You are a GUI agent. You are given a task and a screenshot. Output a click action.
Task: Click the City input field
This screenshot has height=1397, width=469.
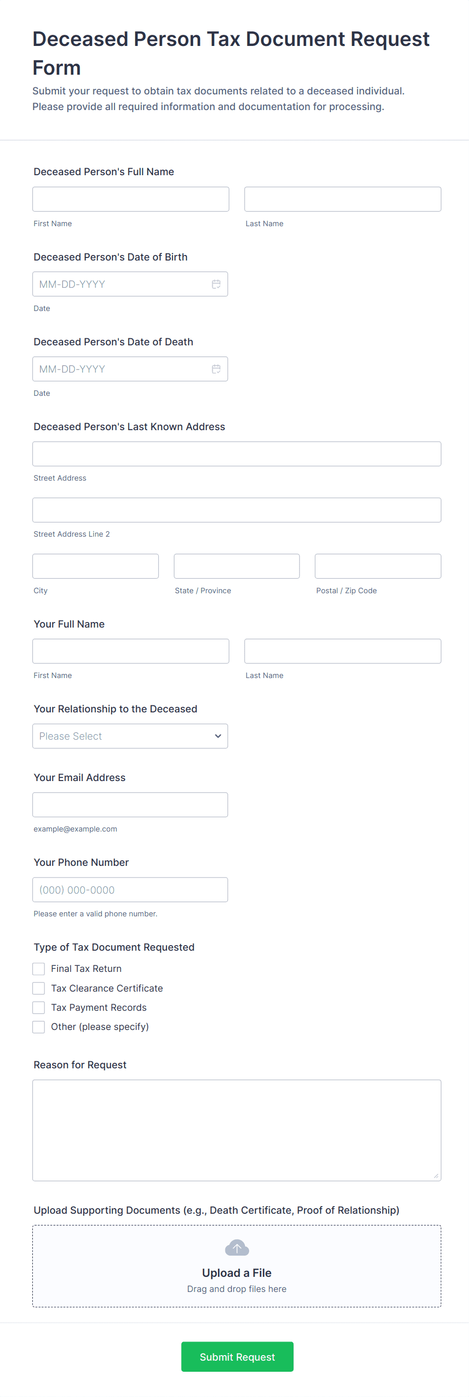pos(95,566)
